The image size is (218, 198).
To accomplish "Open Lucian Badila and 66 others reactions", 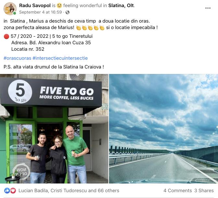I will click(69, 191).
